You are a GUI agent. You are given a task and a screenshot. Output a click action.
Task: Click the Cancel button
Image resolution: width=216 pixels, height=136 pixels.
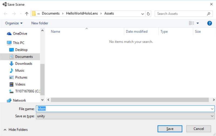tap(199, 129)
